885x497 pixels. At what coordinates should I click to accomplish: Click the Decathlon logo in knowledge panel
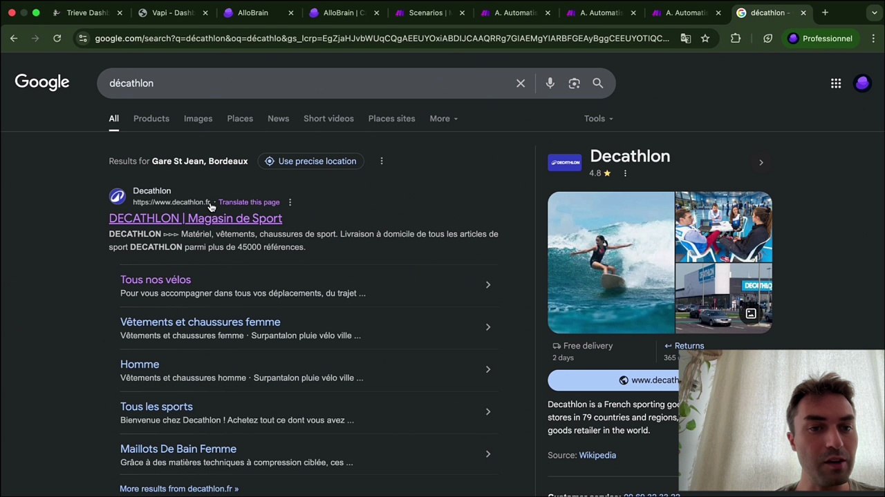565,162
